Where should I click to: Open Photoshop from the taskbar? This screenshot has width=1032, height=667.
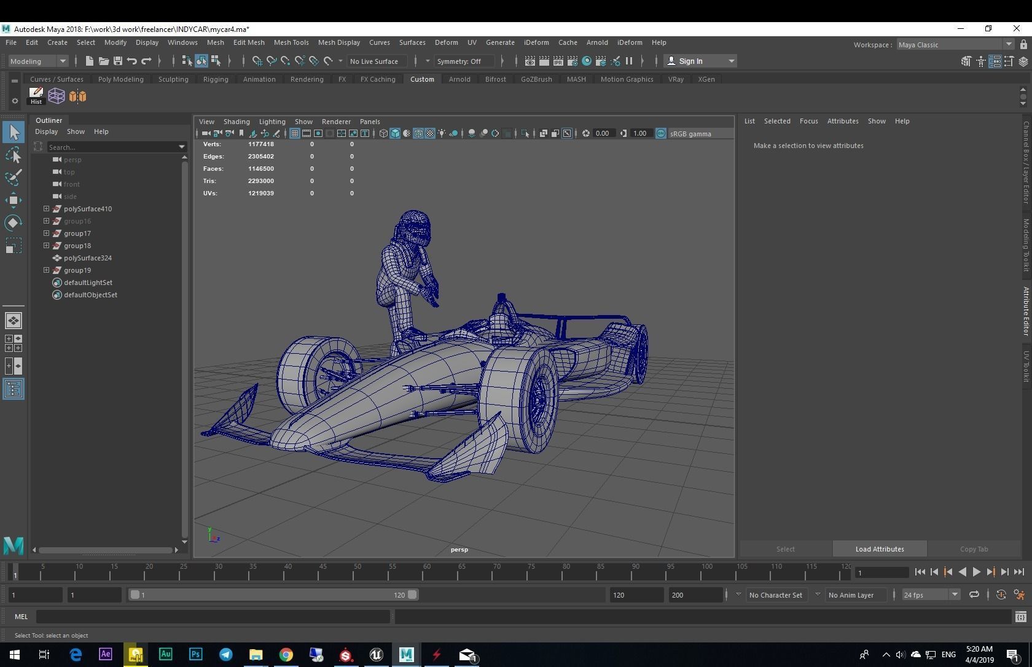[195, 655]
